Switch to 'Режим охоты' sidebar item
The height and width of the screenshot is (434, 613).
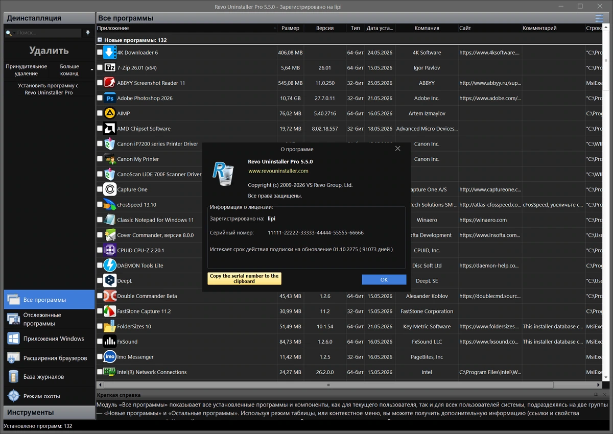[x=49, y=396]
